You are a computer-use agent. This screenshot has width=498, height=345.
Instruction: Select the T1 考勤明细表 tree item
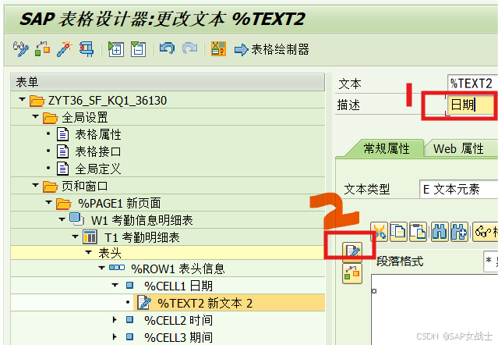click(x=142, y=237)
